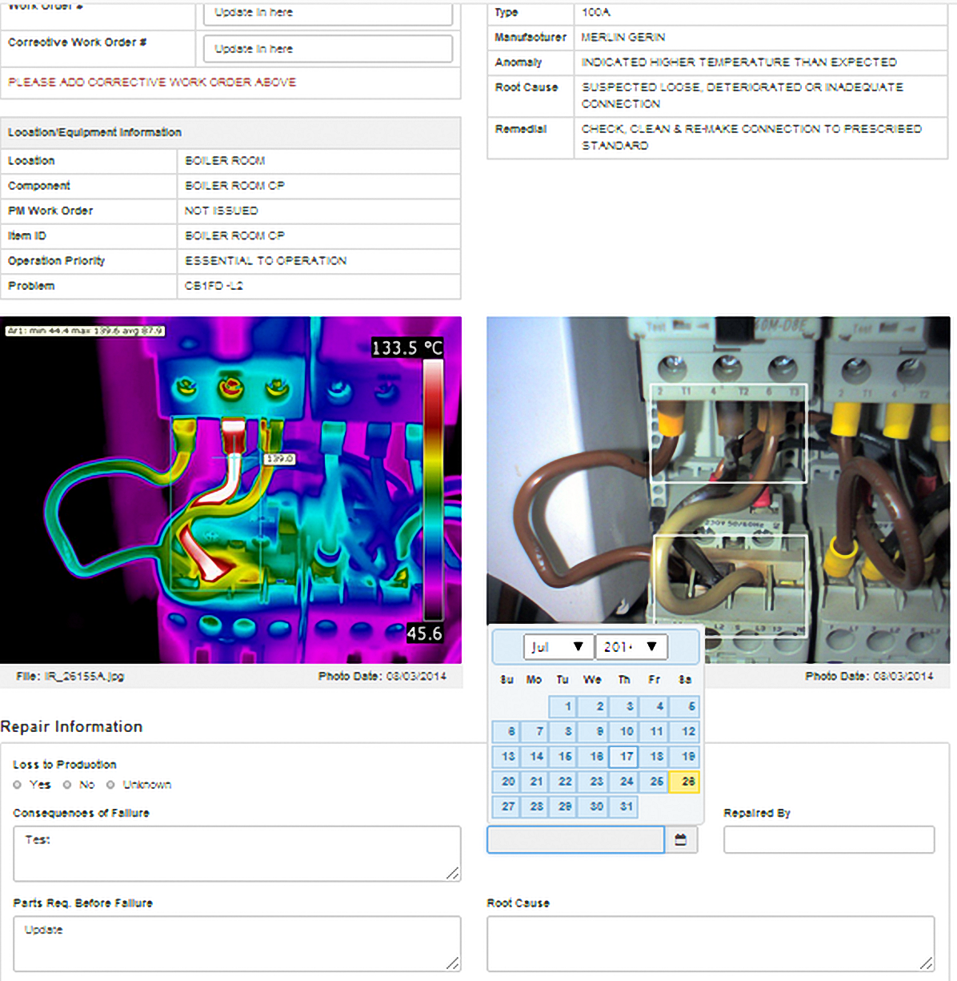Select No for Loss to Production

(x=67, y=785)
